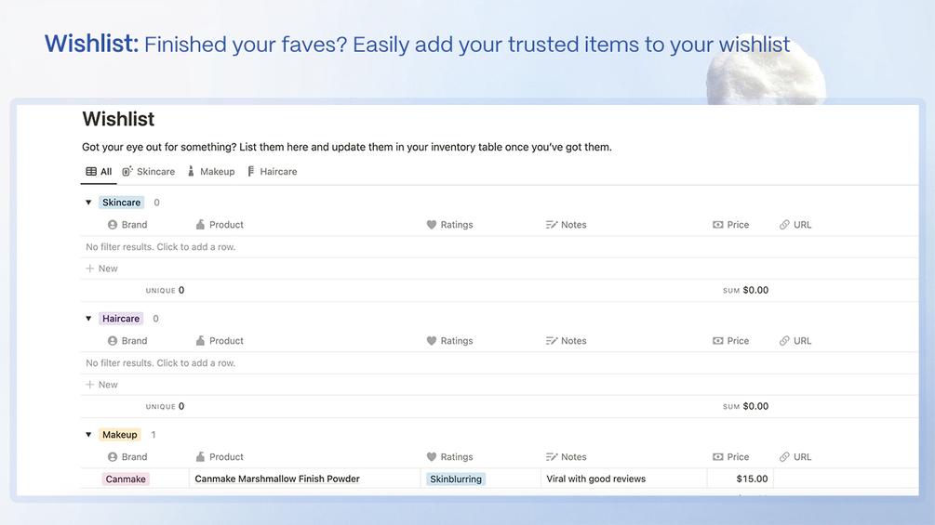
Task: Click the Price icon in Skincare group
Action: (717, 225)
